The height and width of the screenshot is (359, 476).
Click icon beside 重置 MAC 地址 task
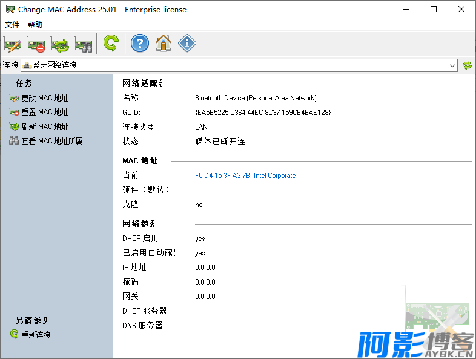pyautogui.click(x=14, y=112)
